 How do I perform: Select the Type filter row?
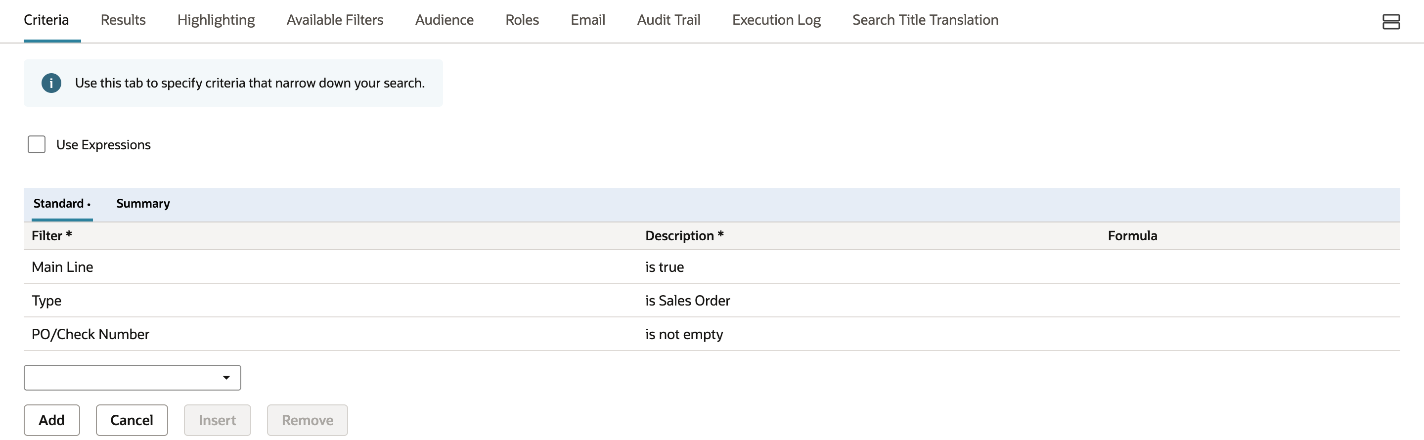pos(712,301)
